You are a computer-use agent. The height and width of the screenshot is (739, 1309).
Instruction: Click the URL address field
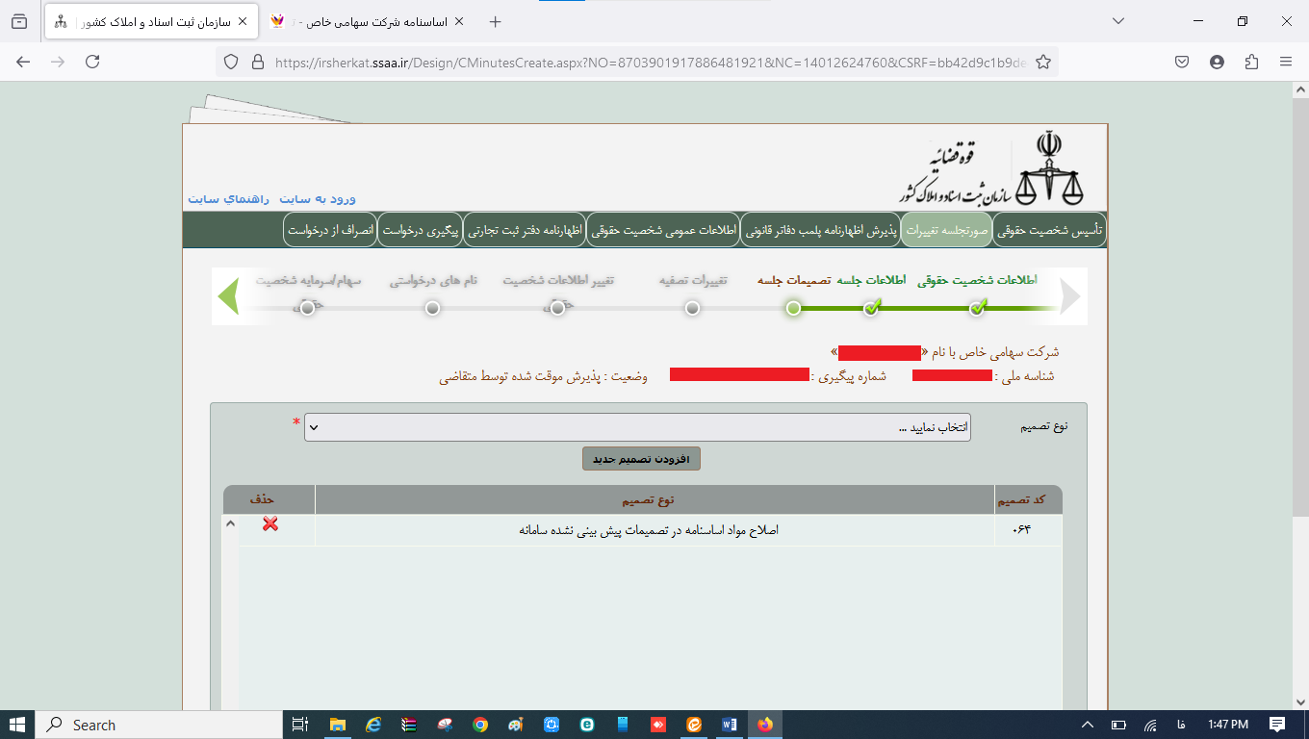tap(650, 62)
